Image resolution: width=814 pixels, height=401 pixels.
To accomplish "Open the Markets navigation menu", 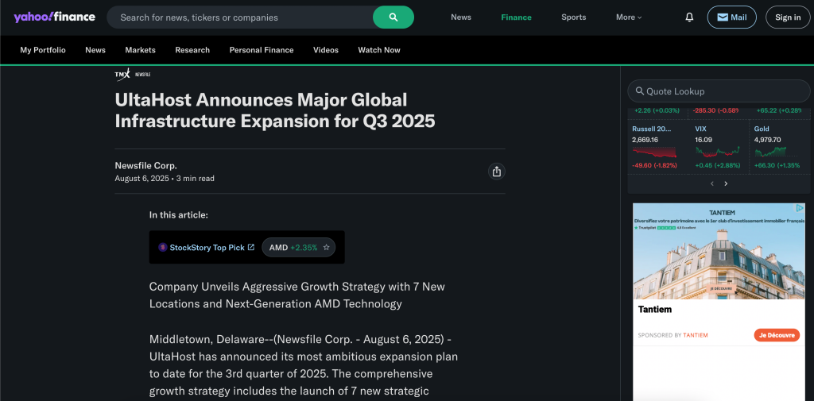I will click(x=140, y=50).
